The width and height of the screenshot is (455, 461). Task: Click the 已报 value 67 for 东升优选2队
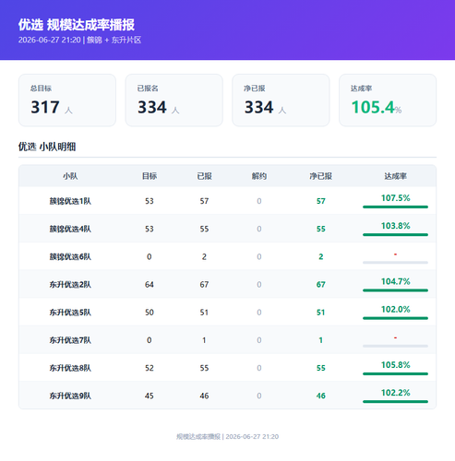coord(204,285)
